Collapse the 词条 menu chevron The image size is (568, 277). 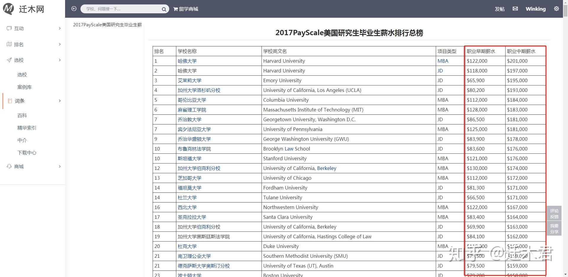point(60,101)
